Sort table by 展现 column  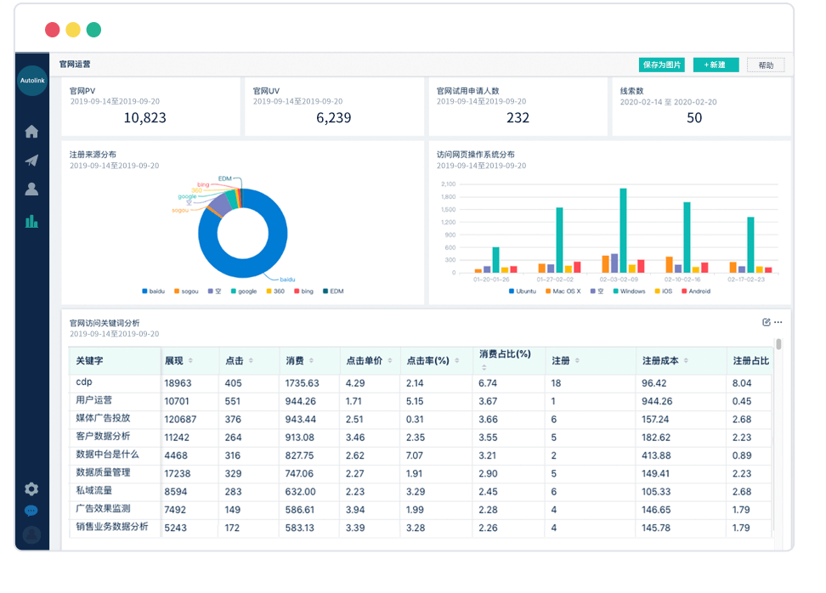190,361
